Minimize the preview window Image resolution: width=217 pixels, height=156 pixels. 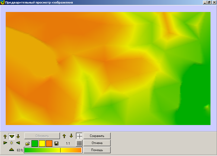point(205,2)
